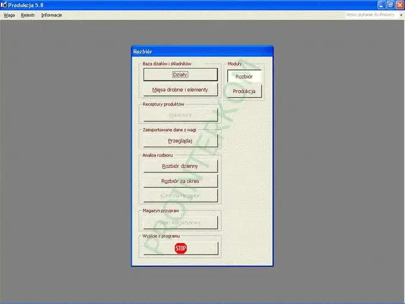Open Mięsa drobne i elementy
Screen dimensions: 405x304
(180, 89)
